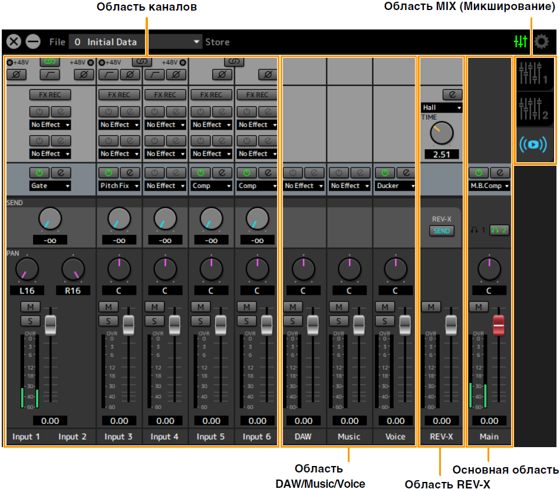Enable high-pass filter on Input 3
Viewport: 560px width, 489px height.
coord(108,74)
